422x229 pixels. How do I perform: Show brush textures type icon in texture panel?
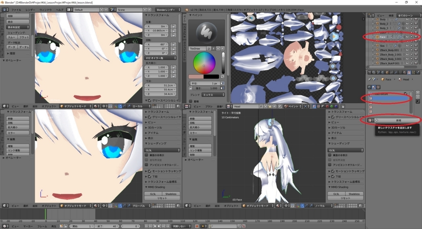378,87
